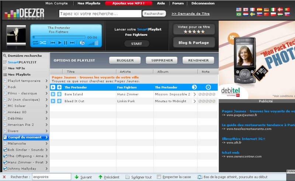
Task: Open the arrow next to Minutes to Midnight
Action: point(195,101)
